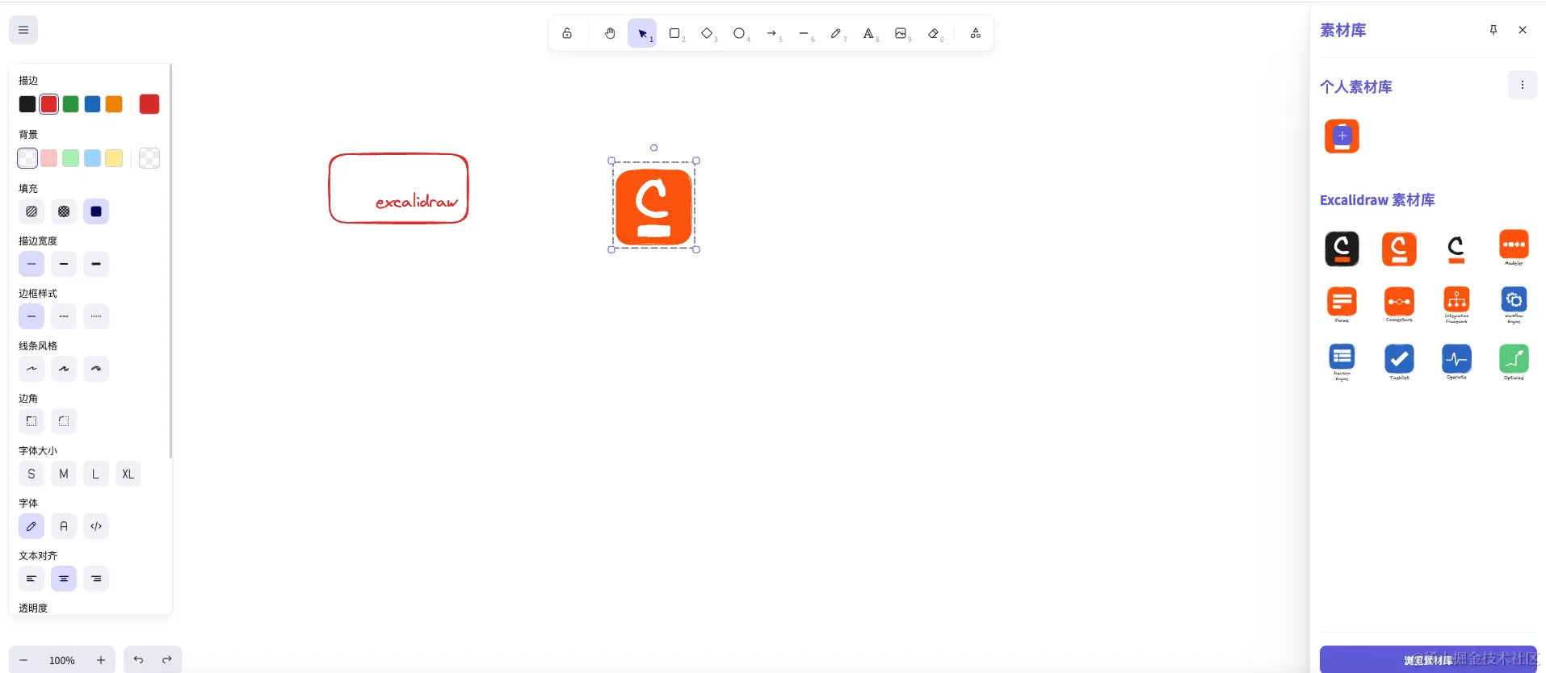Insert the Tasklist library item
Image resolution: width=1546 pixels, height=673 pixels.
[x=1399, y=362]
